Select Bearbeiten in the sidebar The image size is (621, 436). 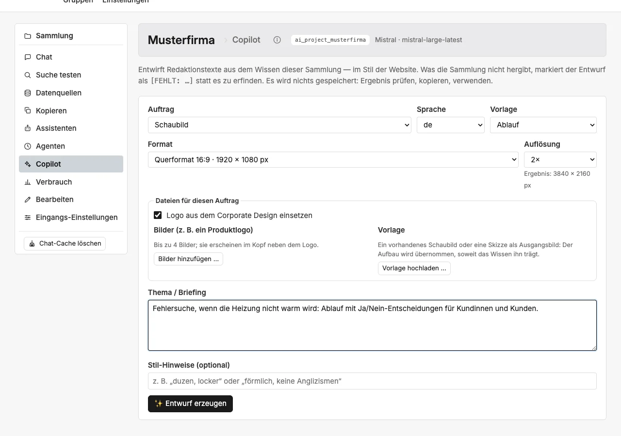click(x=71, y=200)
